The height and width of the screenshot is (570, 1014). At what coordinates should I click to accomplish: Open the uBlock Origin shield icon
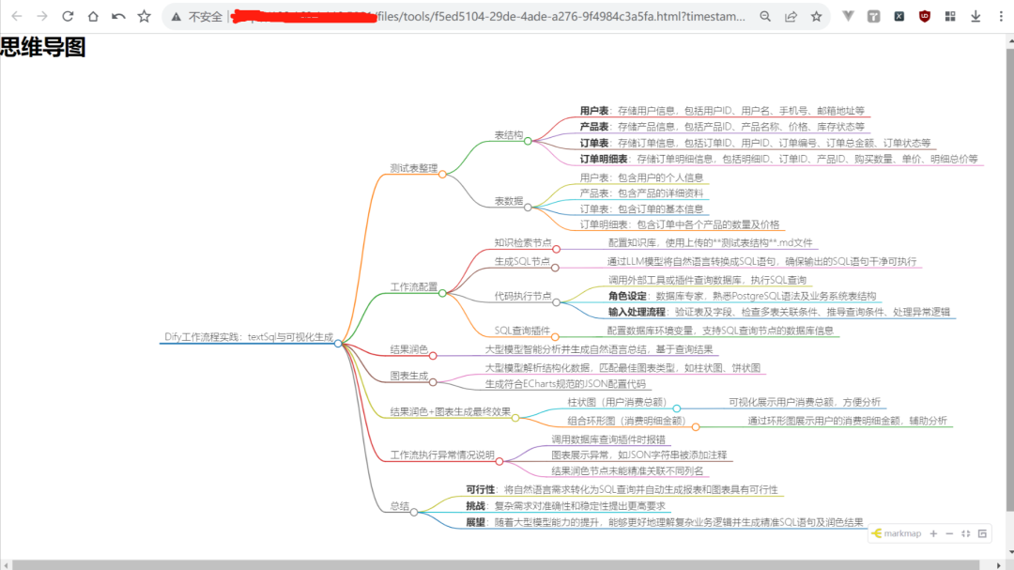(925, 16)
